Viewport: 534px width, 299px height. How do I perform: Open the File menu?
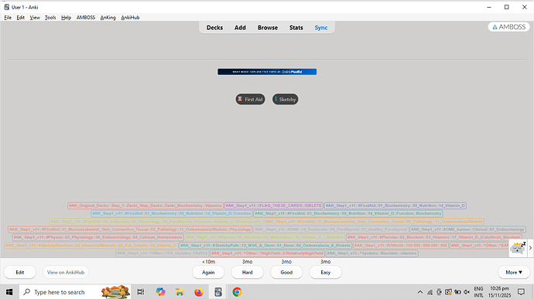point(8,17)
